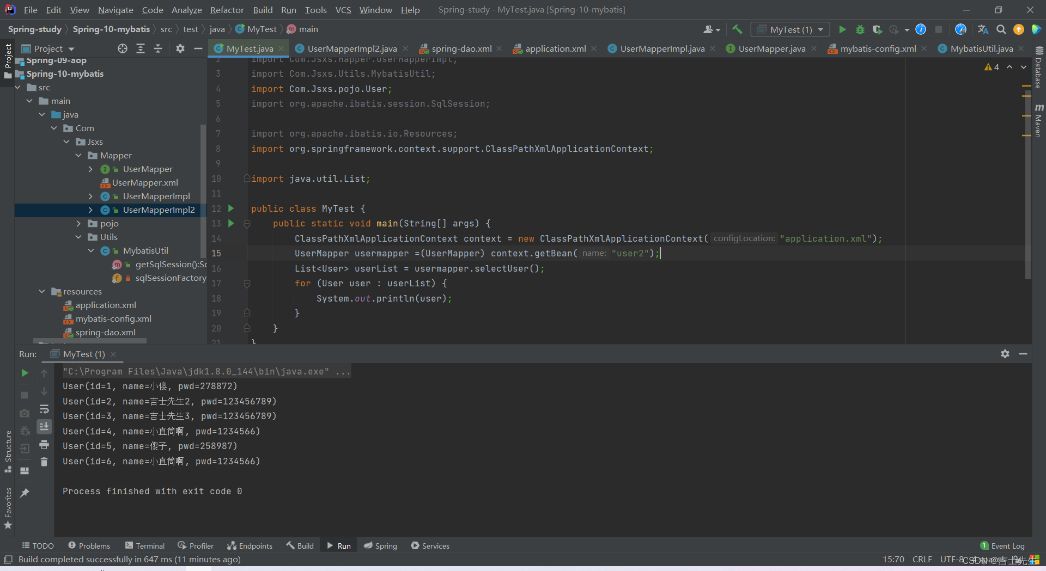Go to previous highlighted warning arrow
Image resolution: width=1046 pixels, height=571 pixels.
click(1009, 67)
